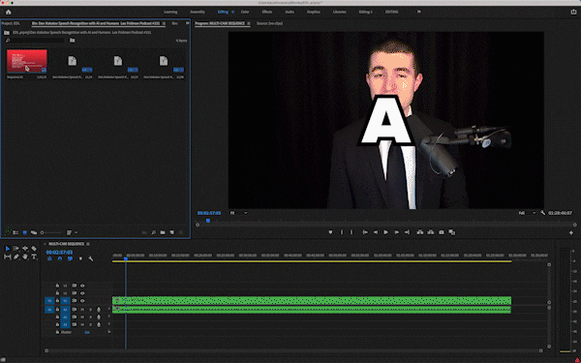
Task: Toggle Snap in timeline
Action: tap(60, 258)
